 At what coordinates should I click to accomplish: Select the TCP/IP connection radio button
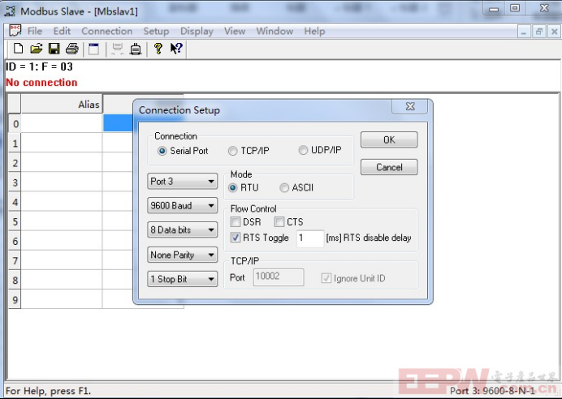click(x=232, y=151)
